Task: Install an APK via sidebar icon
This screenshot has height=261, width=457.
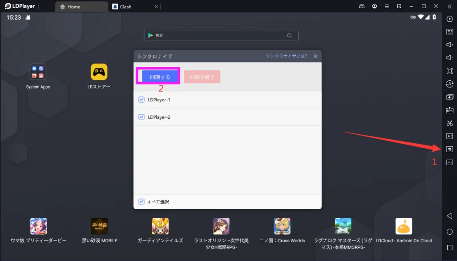Action: (x=450, y=110)
